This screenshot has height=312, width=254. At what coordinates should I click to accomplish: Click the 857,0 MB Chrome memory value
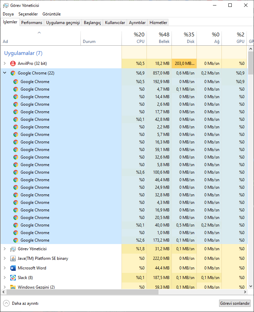click(x=161, y=73)
